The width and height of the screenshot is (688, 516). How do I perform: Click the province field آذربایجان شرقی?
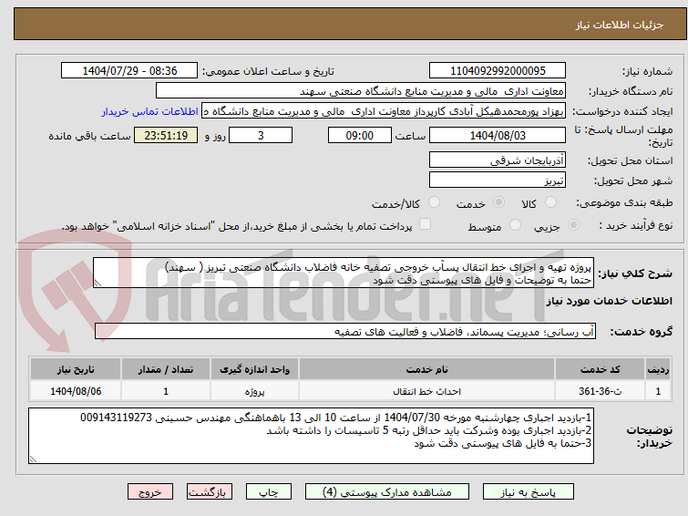[498, 160]
